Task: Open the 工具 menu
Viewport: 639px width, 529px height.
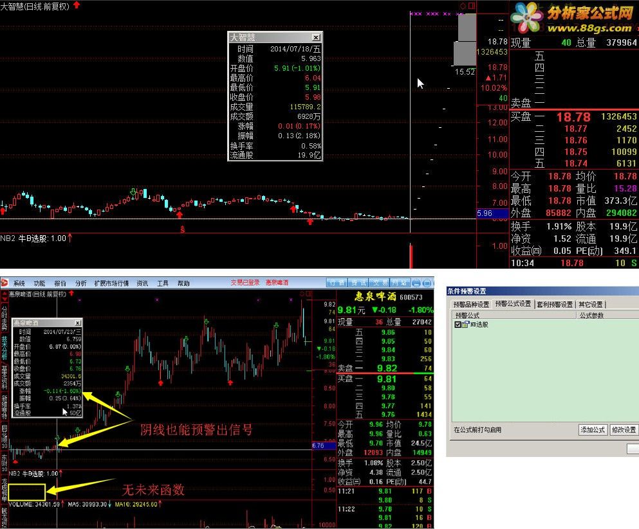Action: 163,283
